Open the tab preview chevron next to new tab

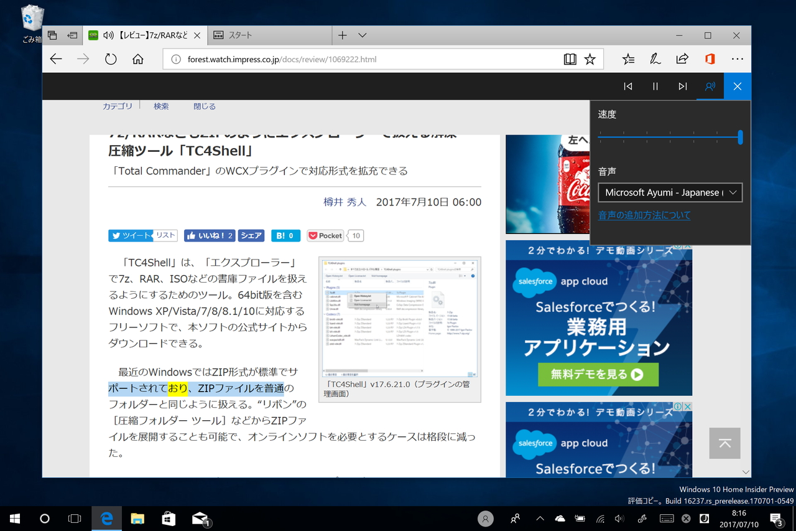point(361,35)
